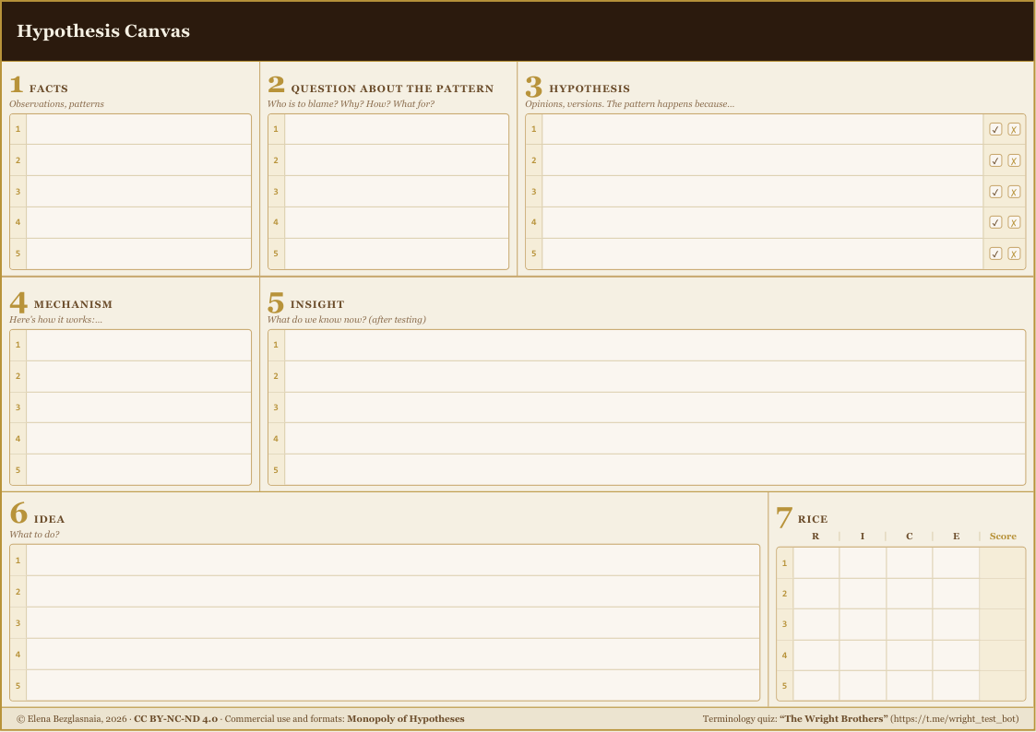Click the "CC BY-NC-ND 4.0" license text
Image resolution: width=1036 pixels, height=732 pixels.
(x=176, y=719)
